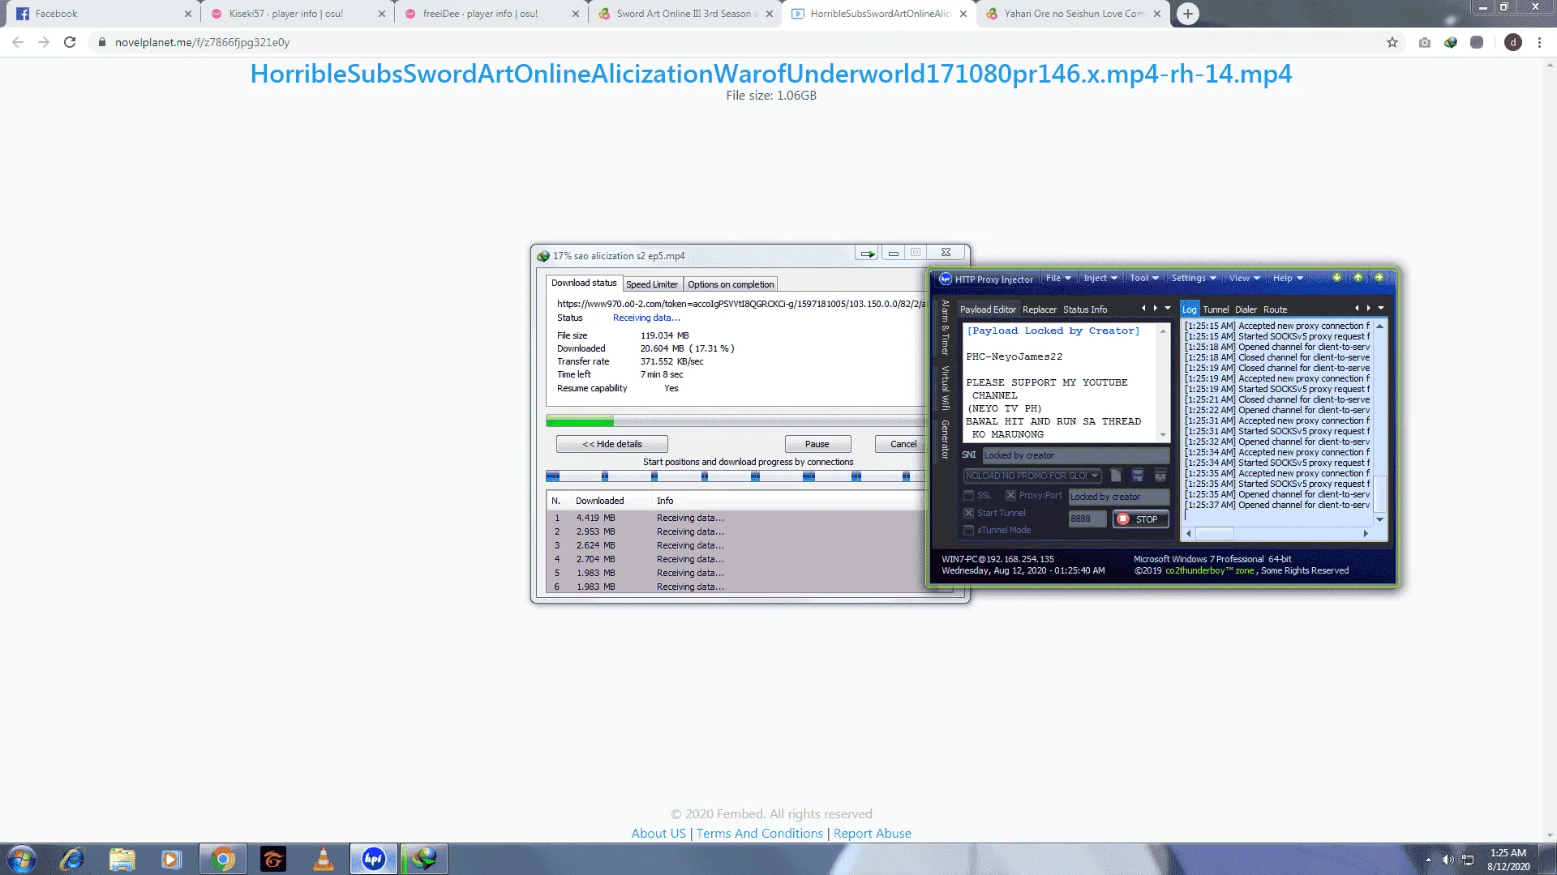This screenshot has height=875, width=1557.
Task: Open the About US link
Action: click(658, 833)
